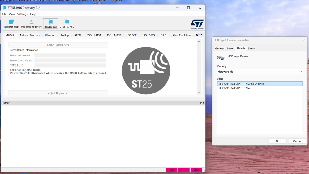Open the Property dropdown showing Hardware Ids
The image size is (309, 174).
(x=260, y=72)
